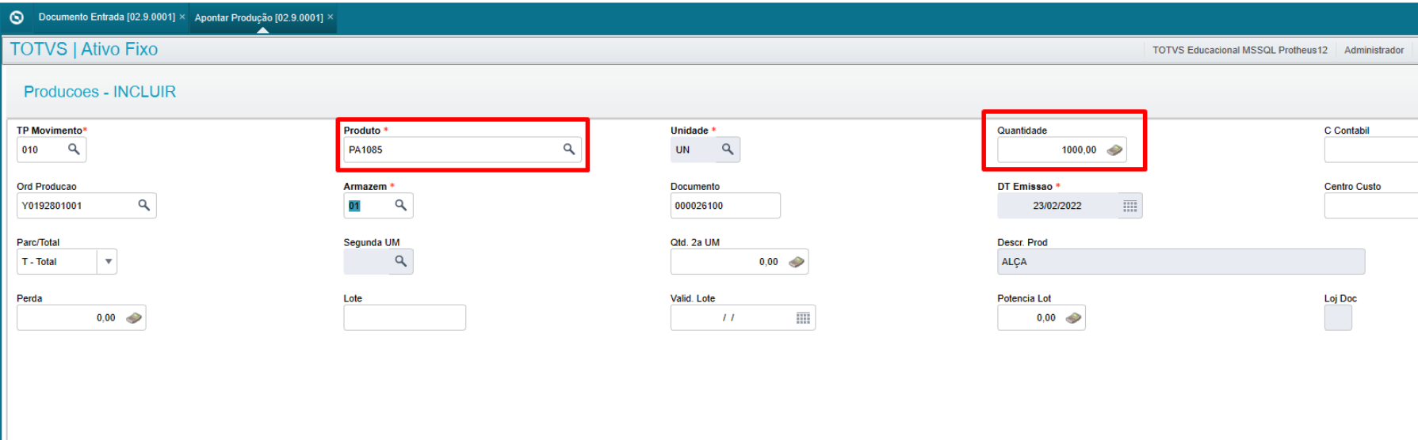The image size is (1418, 440).
Task: Open Potencia Lot calculator icon
Action: [1073, 318]
